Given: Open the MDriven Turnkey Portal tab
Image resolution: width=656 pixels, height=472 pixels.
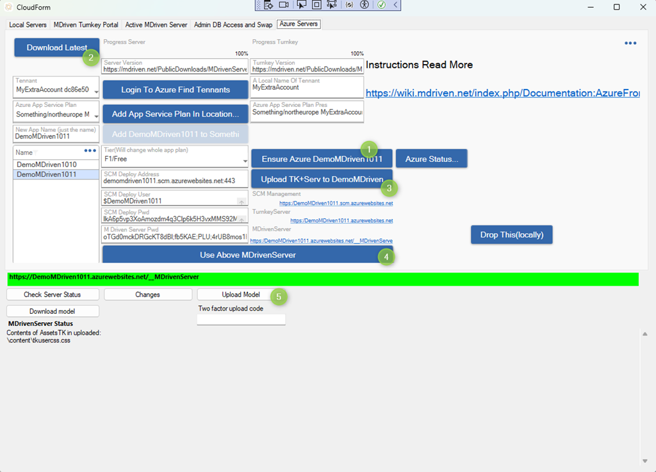Looking at the screenshot, I should click(x=86, y=25).
